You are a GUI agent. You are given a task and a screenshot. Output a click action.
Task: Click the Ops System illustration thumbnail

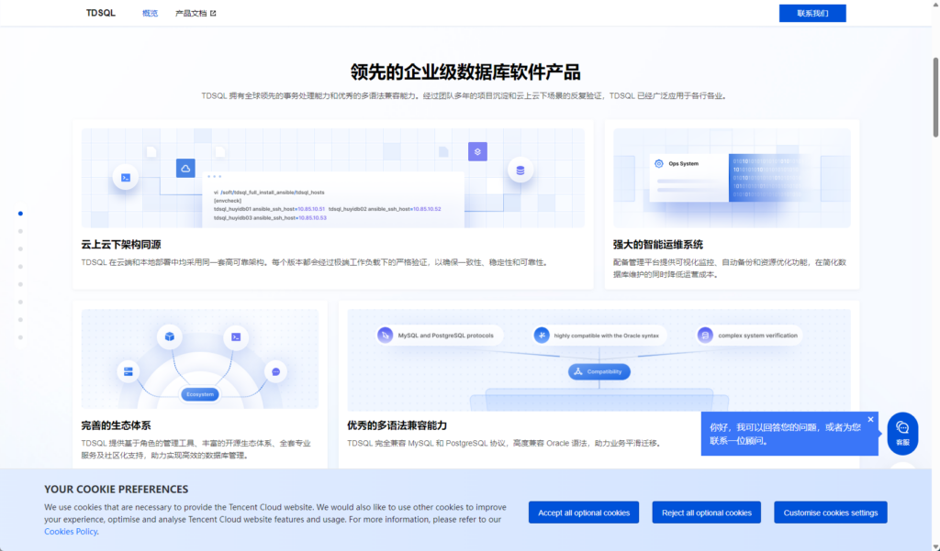(x=732, y=178)
